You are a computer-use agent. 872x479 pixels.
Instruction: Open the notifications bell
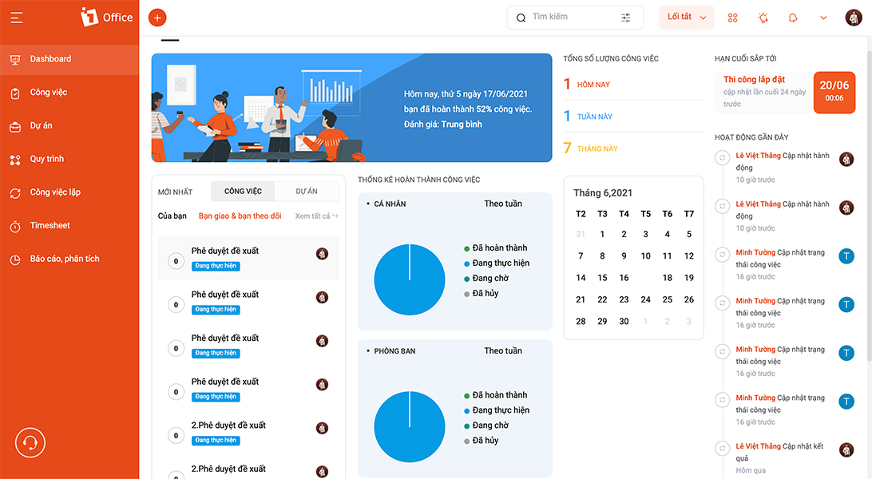[793, 18]
